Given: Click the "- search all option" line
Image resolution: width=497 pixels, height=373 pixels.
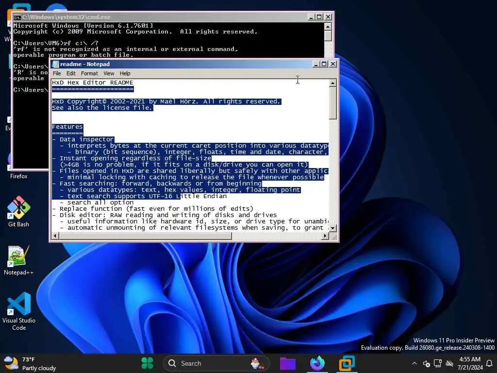Looking at the screenshot, I should tap(97, 203).
